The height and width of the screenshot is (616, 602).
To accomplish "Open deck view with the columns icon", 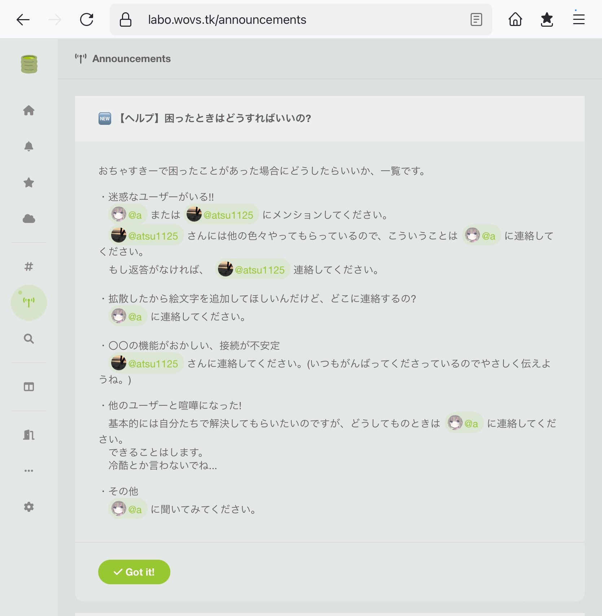I will click(x=29, y=387).
